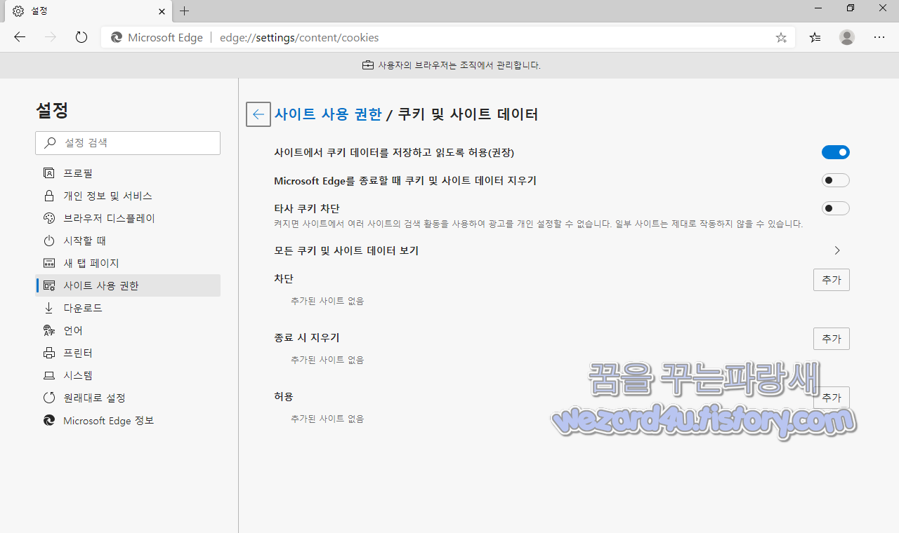The width and height of the screenshot is (899, 533).
Task: Click the language icon for 언어
Action: [49, 330]
